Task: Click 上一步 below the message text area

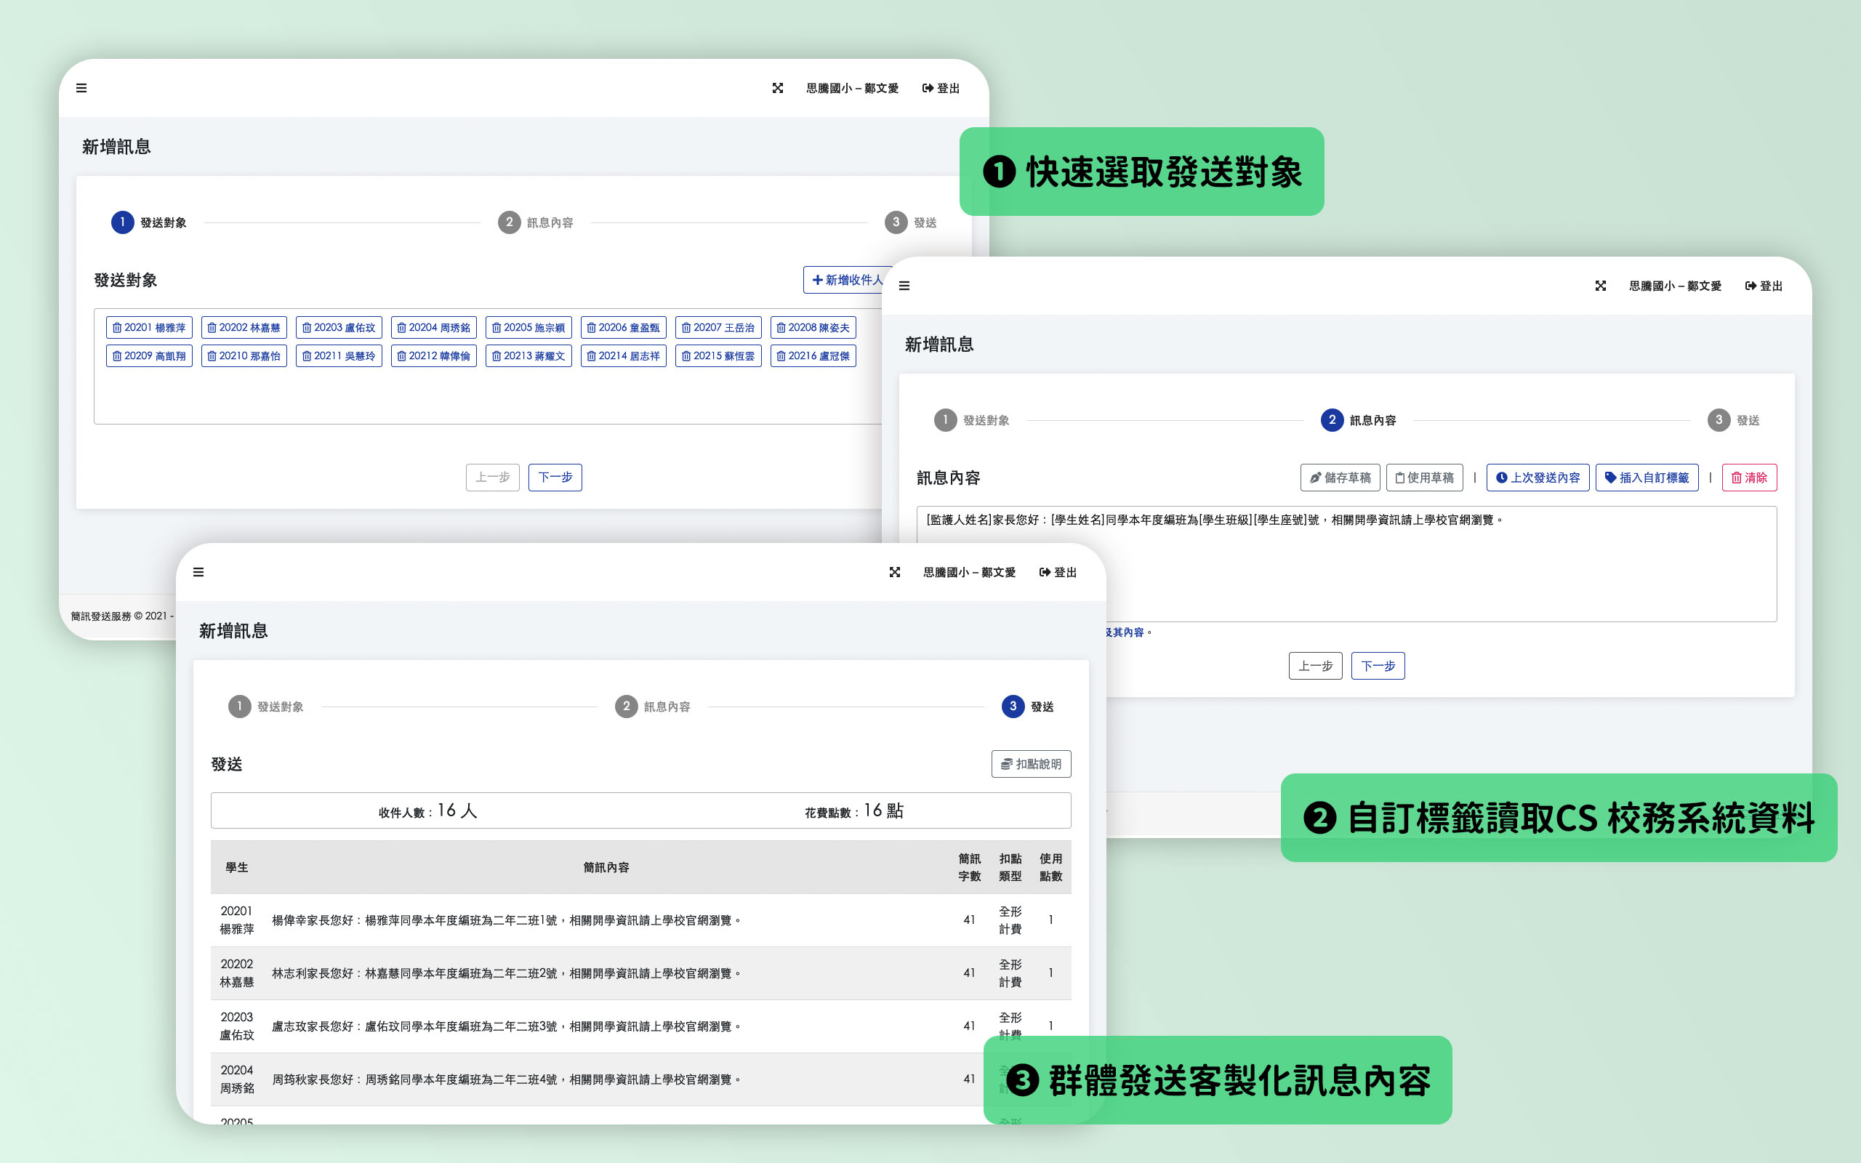Action: (1315, 666)
